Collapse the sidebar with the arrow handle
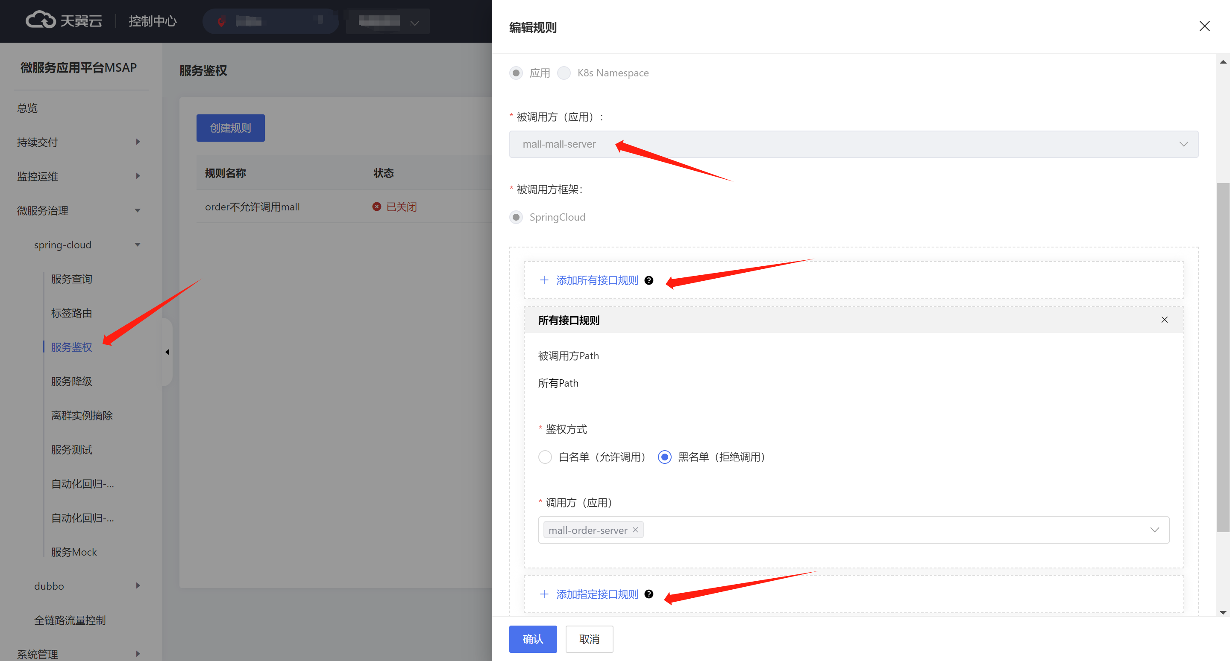 pos(167,352)
